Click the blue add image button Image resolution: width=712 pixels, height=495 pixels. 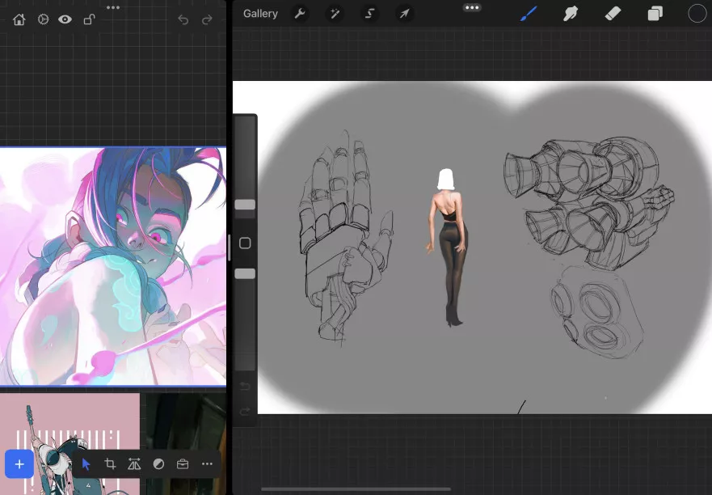(x=19, y=464)
